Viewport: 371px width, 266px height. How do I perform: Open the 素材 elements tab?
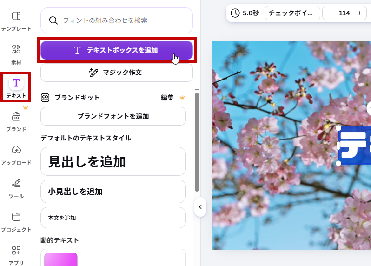[16, 55]
